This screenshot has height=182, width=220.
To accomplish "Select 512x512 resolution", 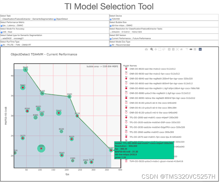I will tap(121, 32).
